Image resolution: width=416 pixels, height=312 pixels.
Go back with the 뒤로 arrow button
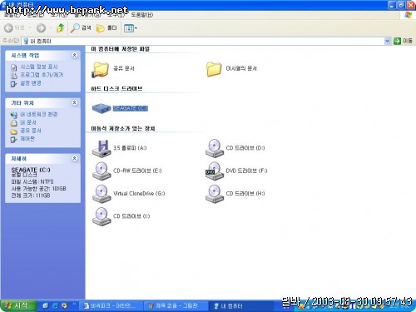pyautogui.click(x=14, y=27)
